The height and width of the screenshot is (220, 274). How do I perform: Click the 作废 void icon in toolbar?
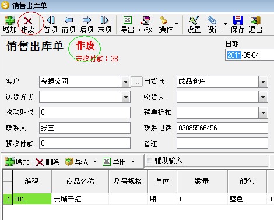[x=28, y=24]
